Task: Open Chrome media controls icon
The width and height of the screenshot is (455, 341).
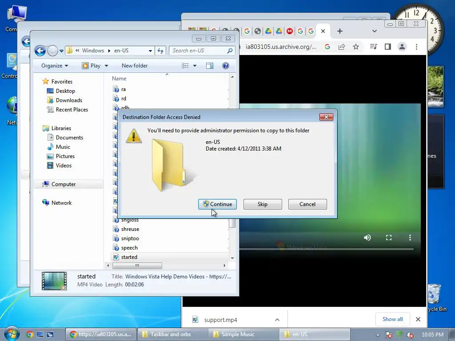Action: [x=373, y=47]
